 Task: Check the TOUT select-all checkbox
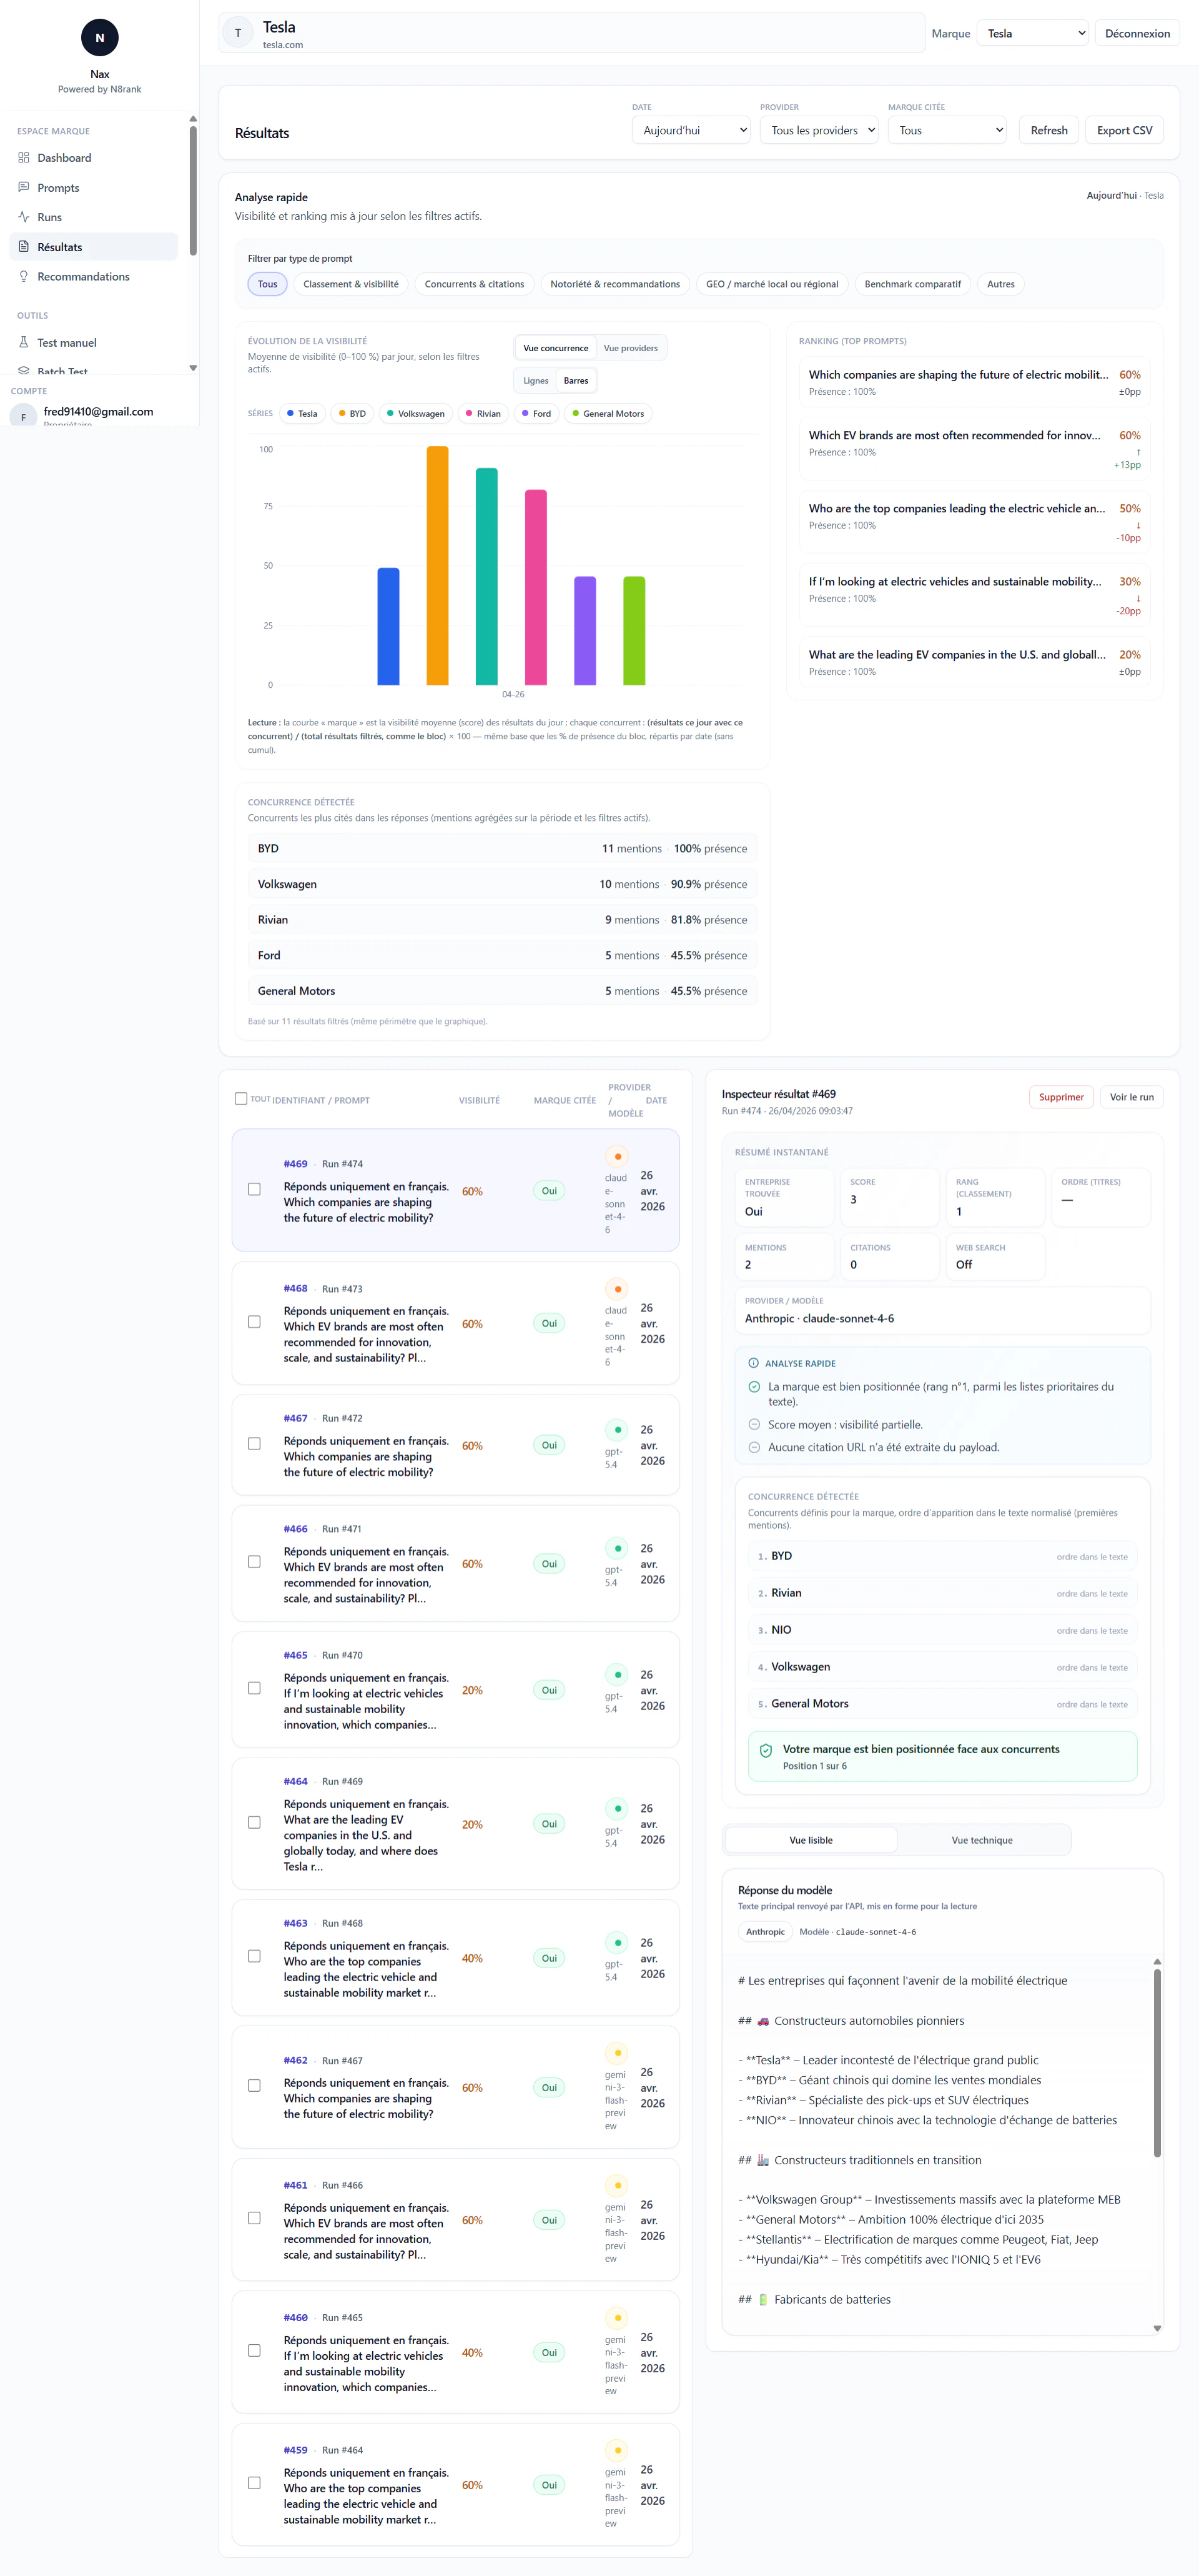click(x=241, y=1098)
